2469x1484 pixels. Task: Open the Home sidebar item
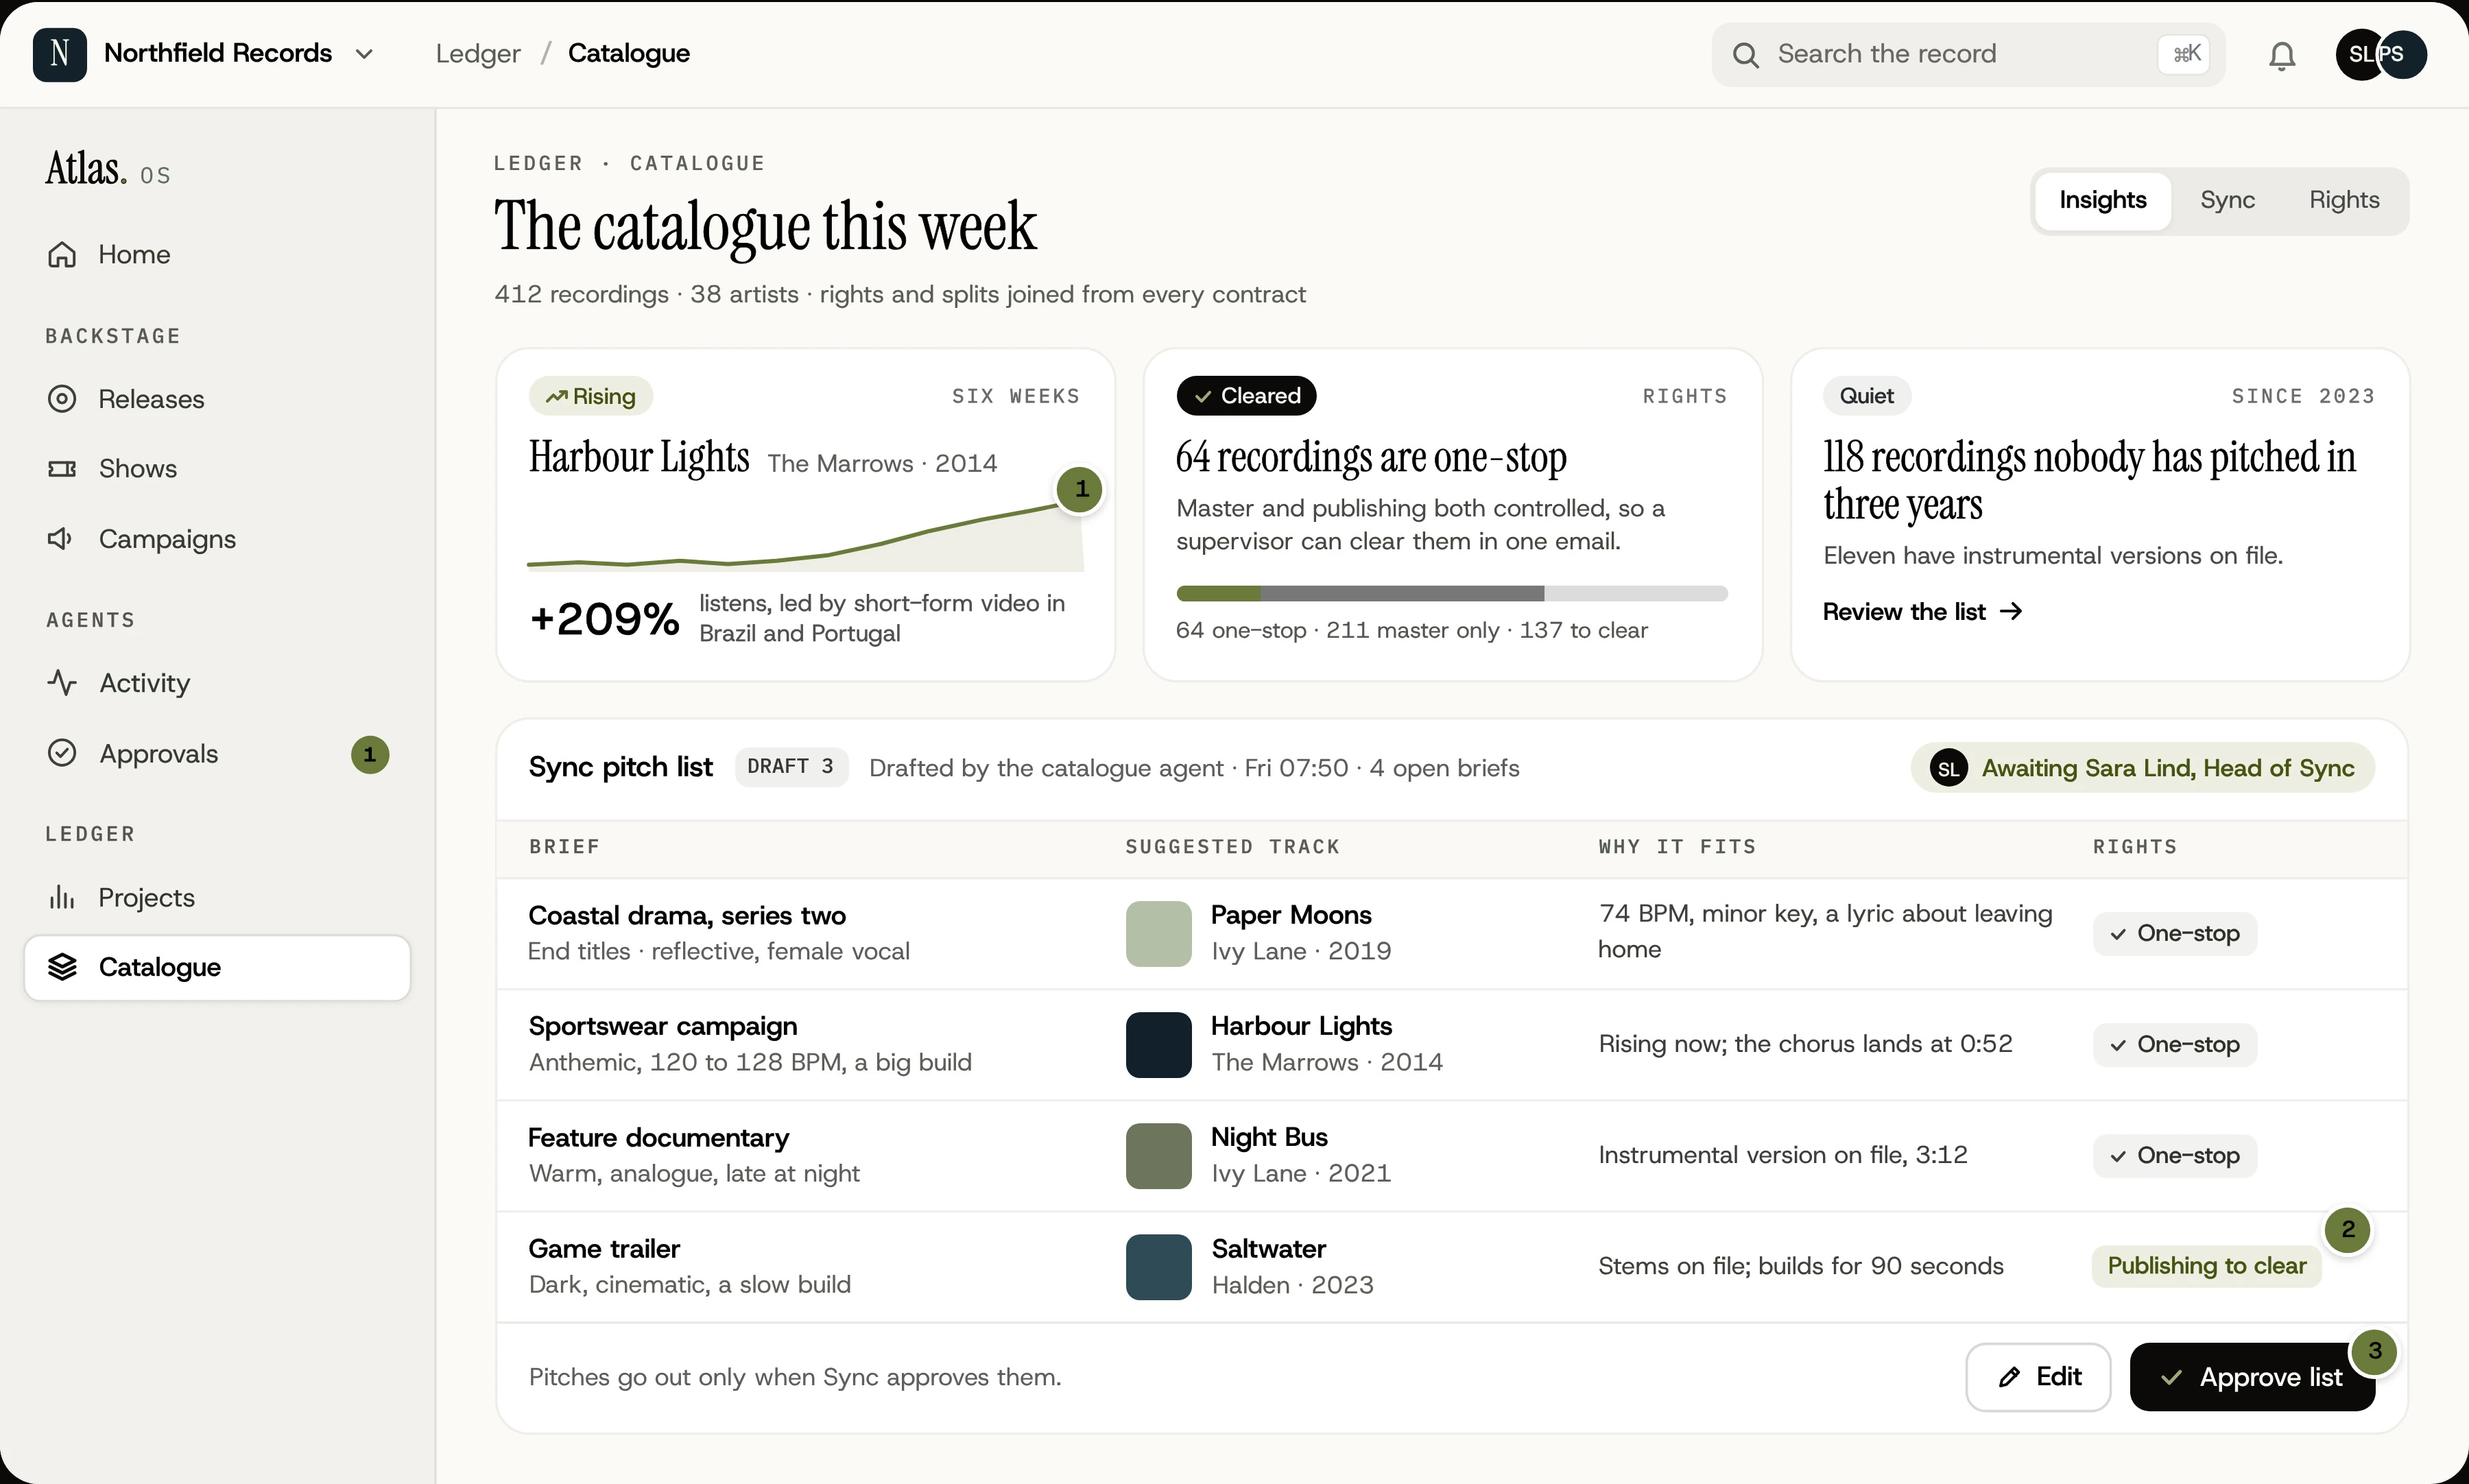click(216, 254)
